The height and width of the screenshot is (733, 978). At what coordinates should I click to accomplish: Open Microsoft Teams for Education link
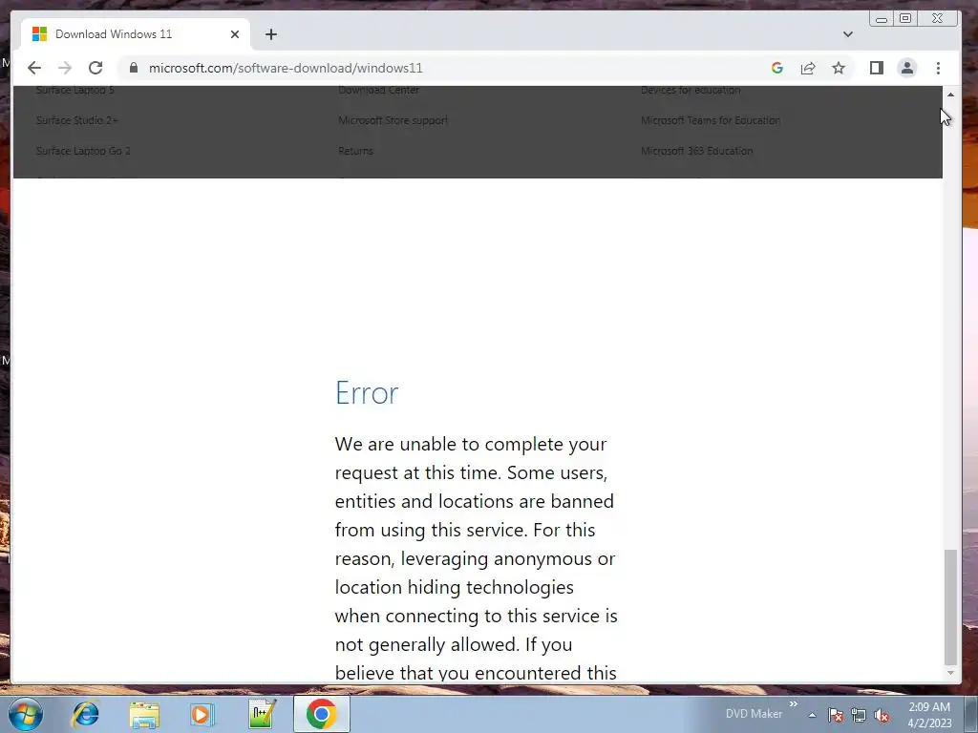[711, 120]
